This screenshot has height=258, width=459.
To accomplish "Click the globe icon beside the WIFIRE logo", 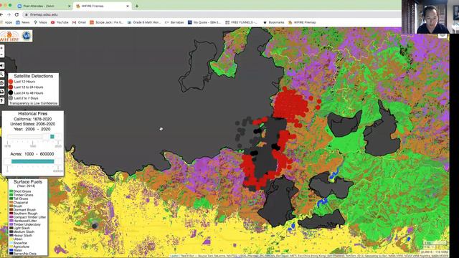I will click(27, 36).
